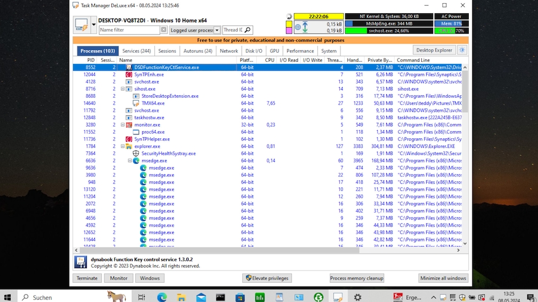Click the SynTPHelper.exe red icon
Image resolution: width=538 pixels, height=302 pixels.
point(129,139)
